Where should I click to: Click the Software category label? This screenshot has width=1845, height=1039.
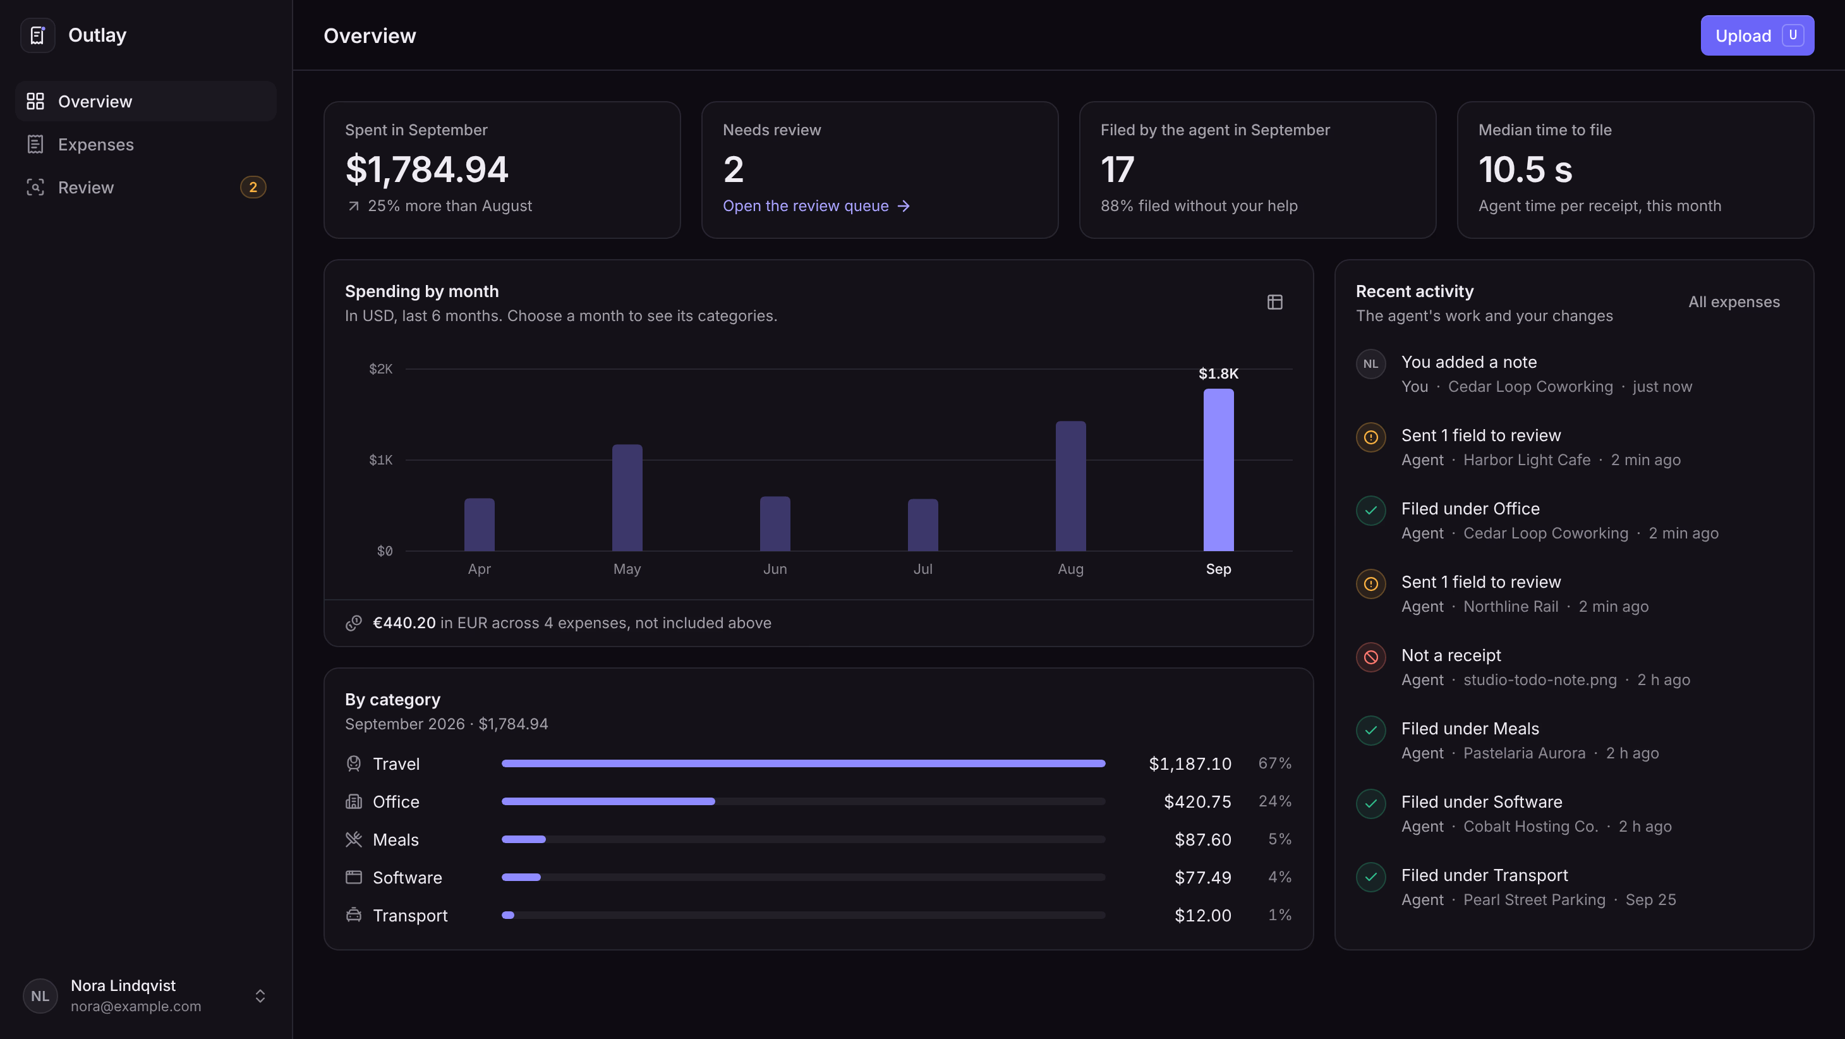click(407, 877)
